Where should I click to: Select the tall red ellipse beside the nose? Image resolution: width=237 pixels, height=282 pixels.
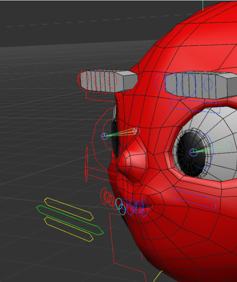click(x=86, y=164)
